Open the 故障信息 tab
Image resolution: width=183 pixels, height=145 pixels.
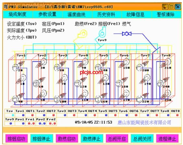(x=135, y=15)
